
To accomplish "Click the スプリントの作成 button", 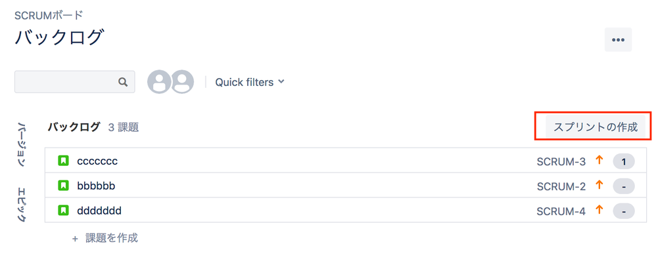I will (596, 127).
